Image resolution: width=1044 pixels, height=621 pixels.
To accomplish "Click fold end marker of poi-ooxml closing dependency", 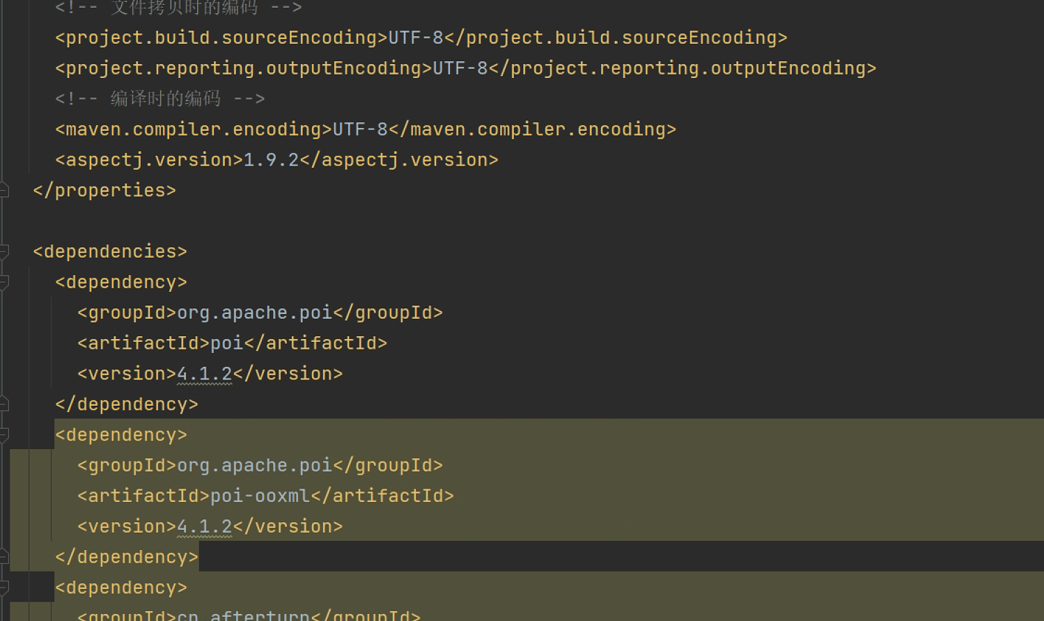I will (x=4, y=557).
